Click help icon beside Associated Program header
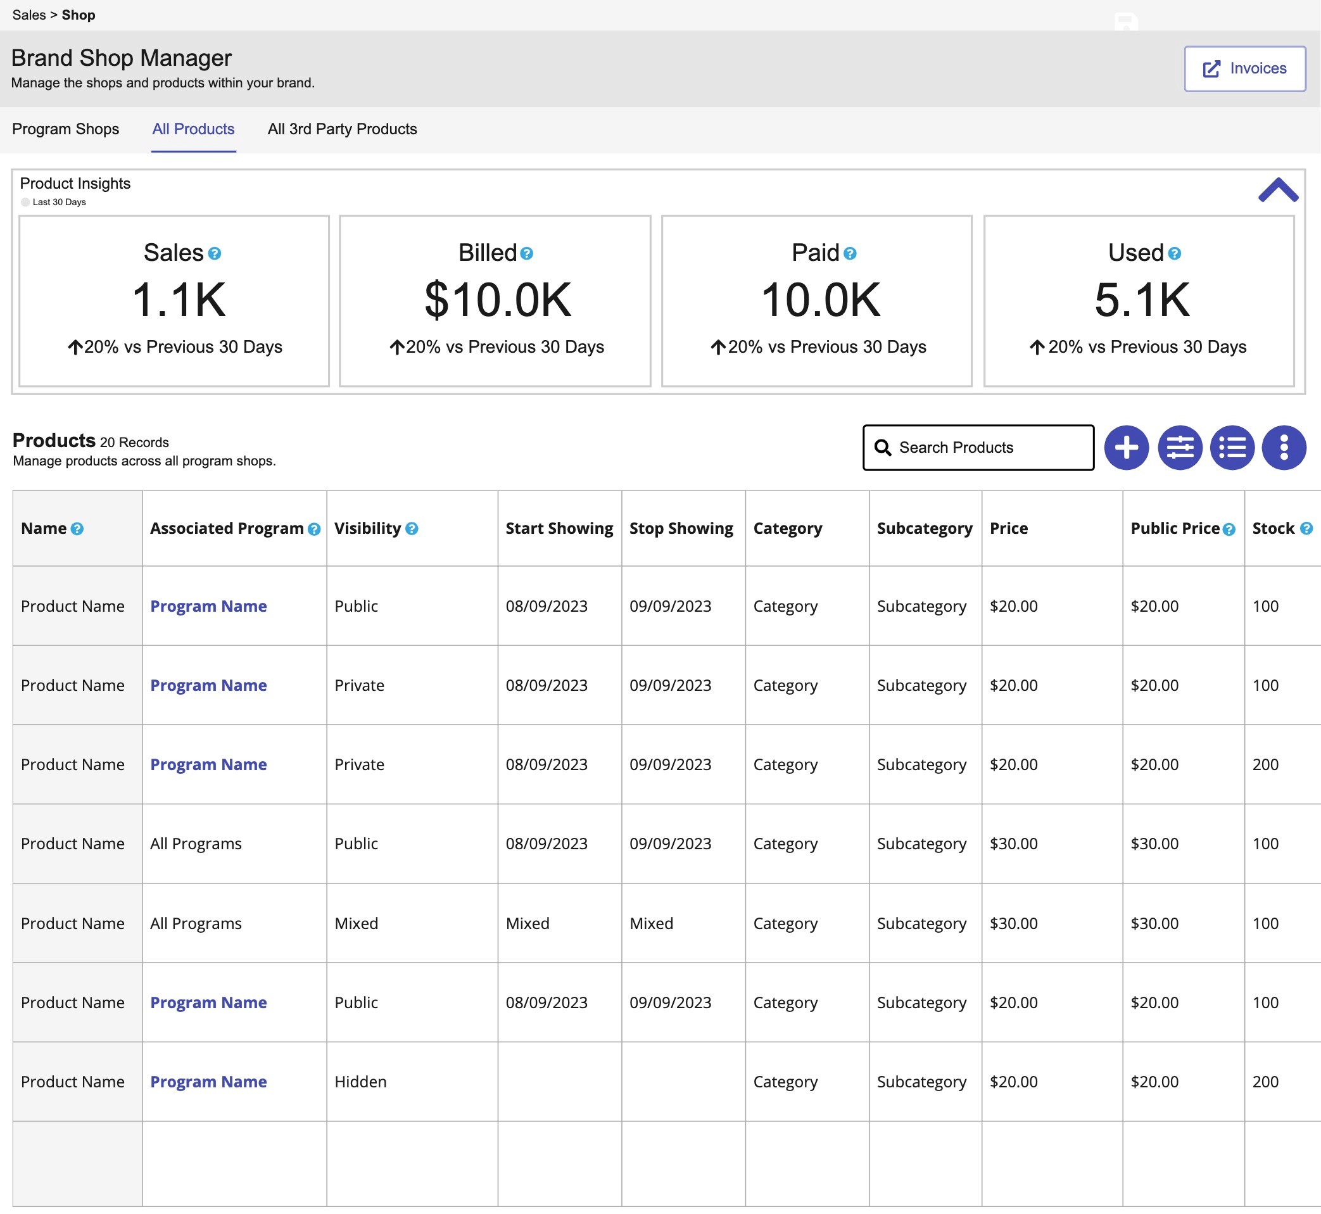Viewport: 1321px width, 1214px height. coord(314,529)
